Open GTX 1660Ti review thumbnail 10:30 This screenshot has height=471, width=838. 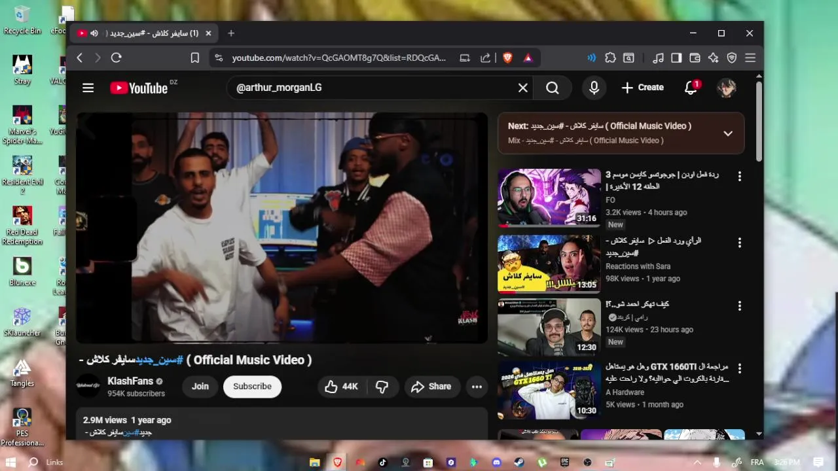549,391
